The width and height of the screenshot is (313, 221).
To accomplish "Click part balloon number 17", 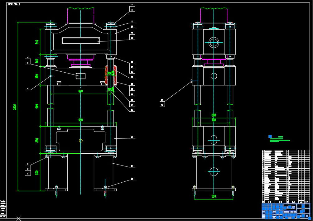I will pos(132,84).
